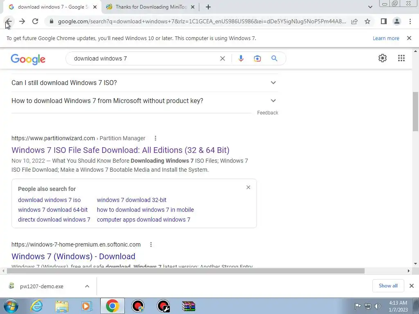Open the tab search dropdown arrow
This screenshot has height=314, width=419.
[370, 7]
